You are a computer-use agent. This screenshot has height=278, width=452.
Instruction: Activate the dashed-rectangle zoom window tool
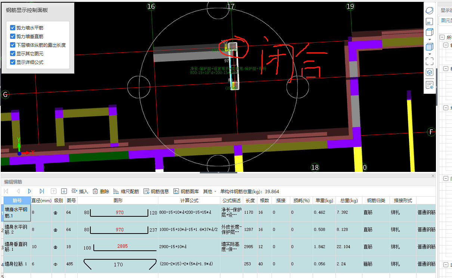430,61
